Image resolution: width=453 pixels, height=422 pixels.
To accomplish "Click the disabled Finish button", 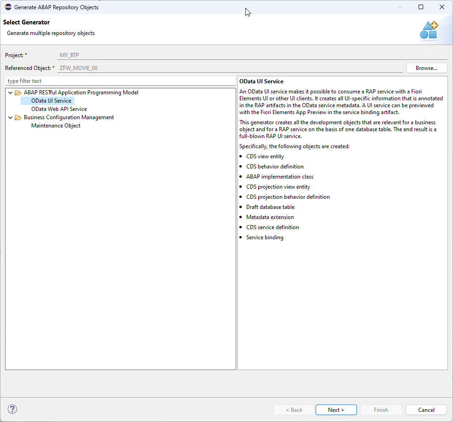I will [x=381, y=410].
